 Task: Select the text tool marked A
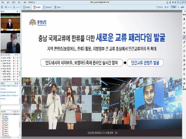(184, 56)
